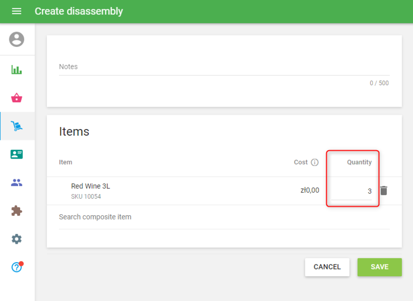Open Reports via bar chart icon
Image resolution: width=413 pixels, height=301 pixels.
pos(17,70)
